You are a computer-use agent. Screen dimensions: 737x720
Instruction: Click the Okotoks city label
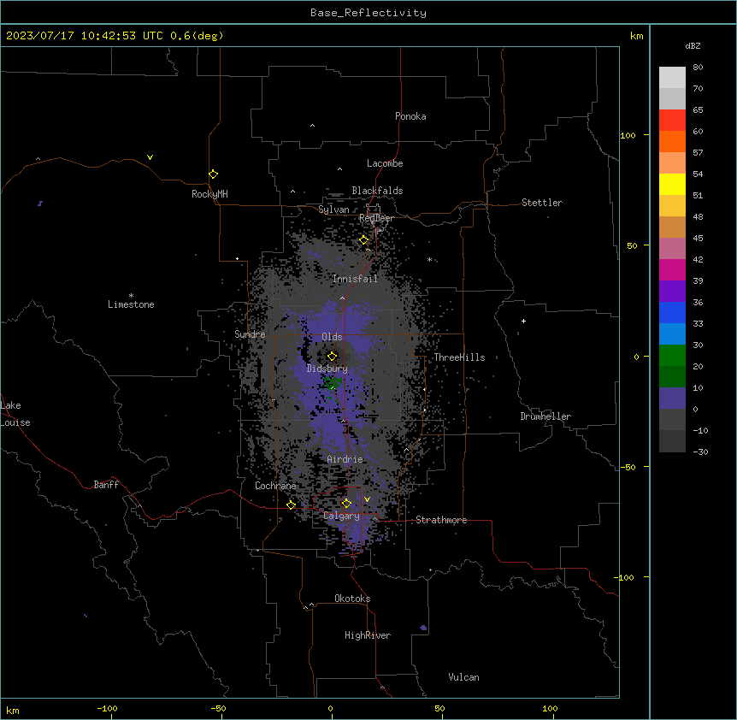coord(352,599)
